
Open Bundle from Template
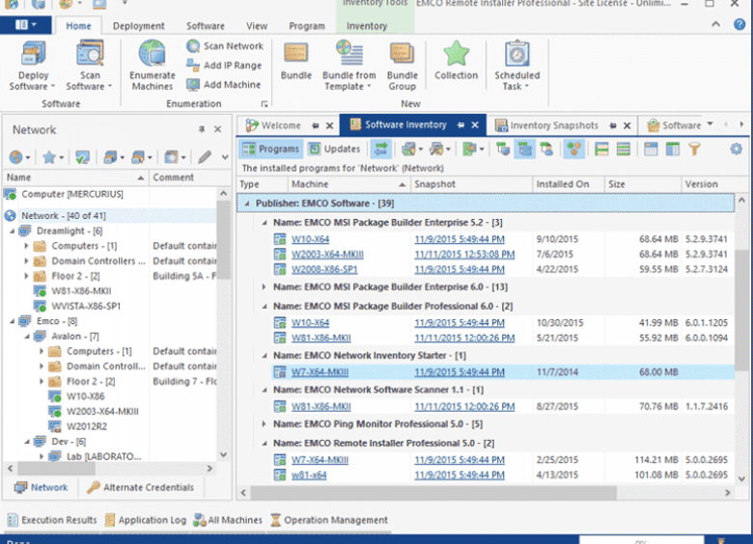click(x=349, y=67)
